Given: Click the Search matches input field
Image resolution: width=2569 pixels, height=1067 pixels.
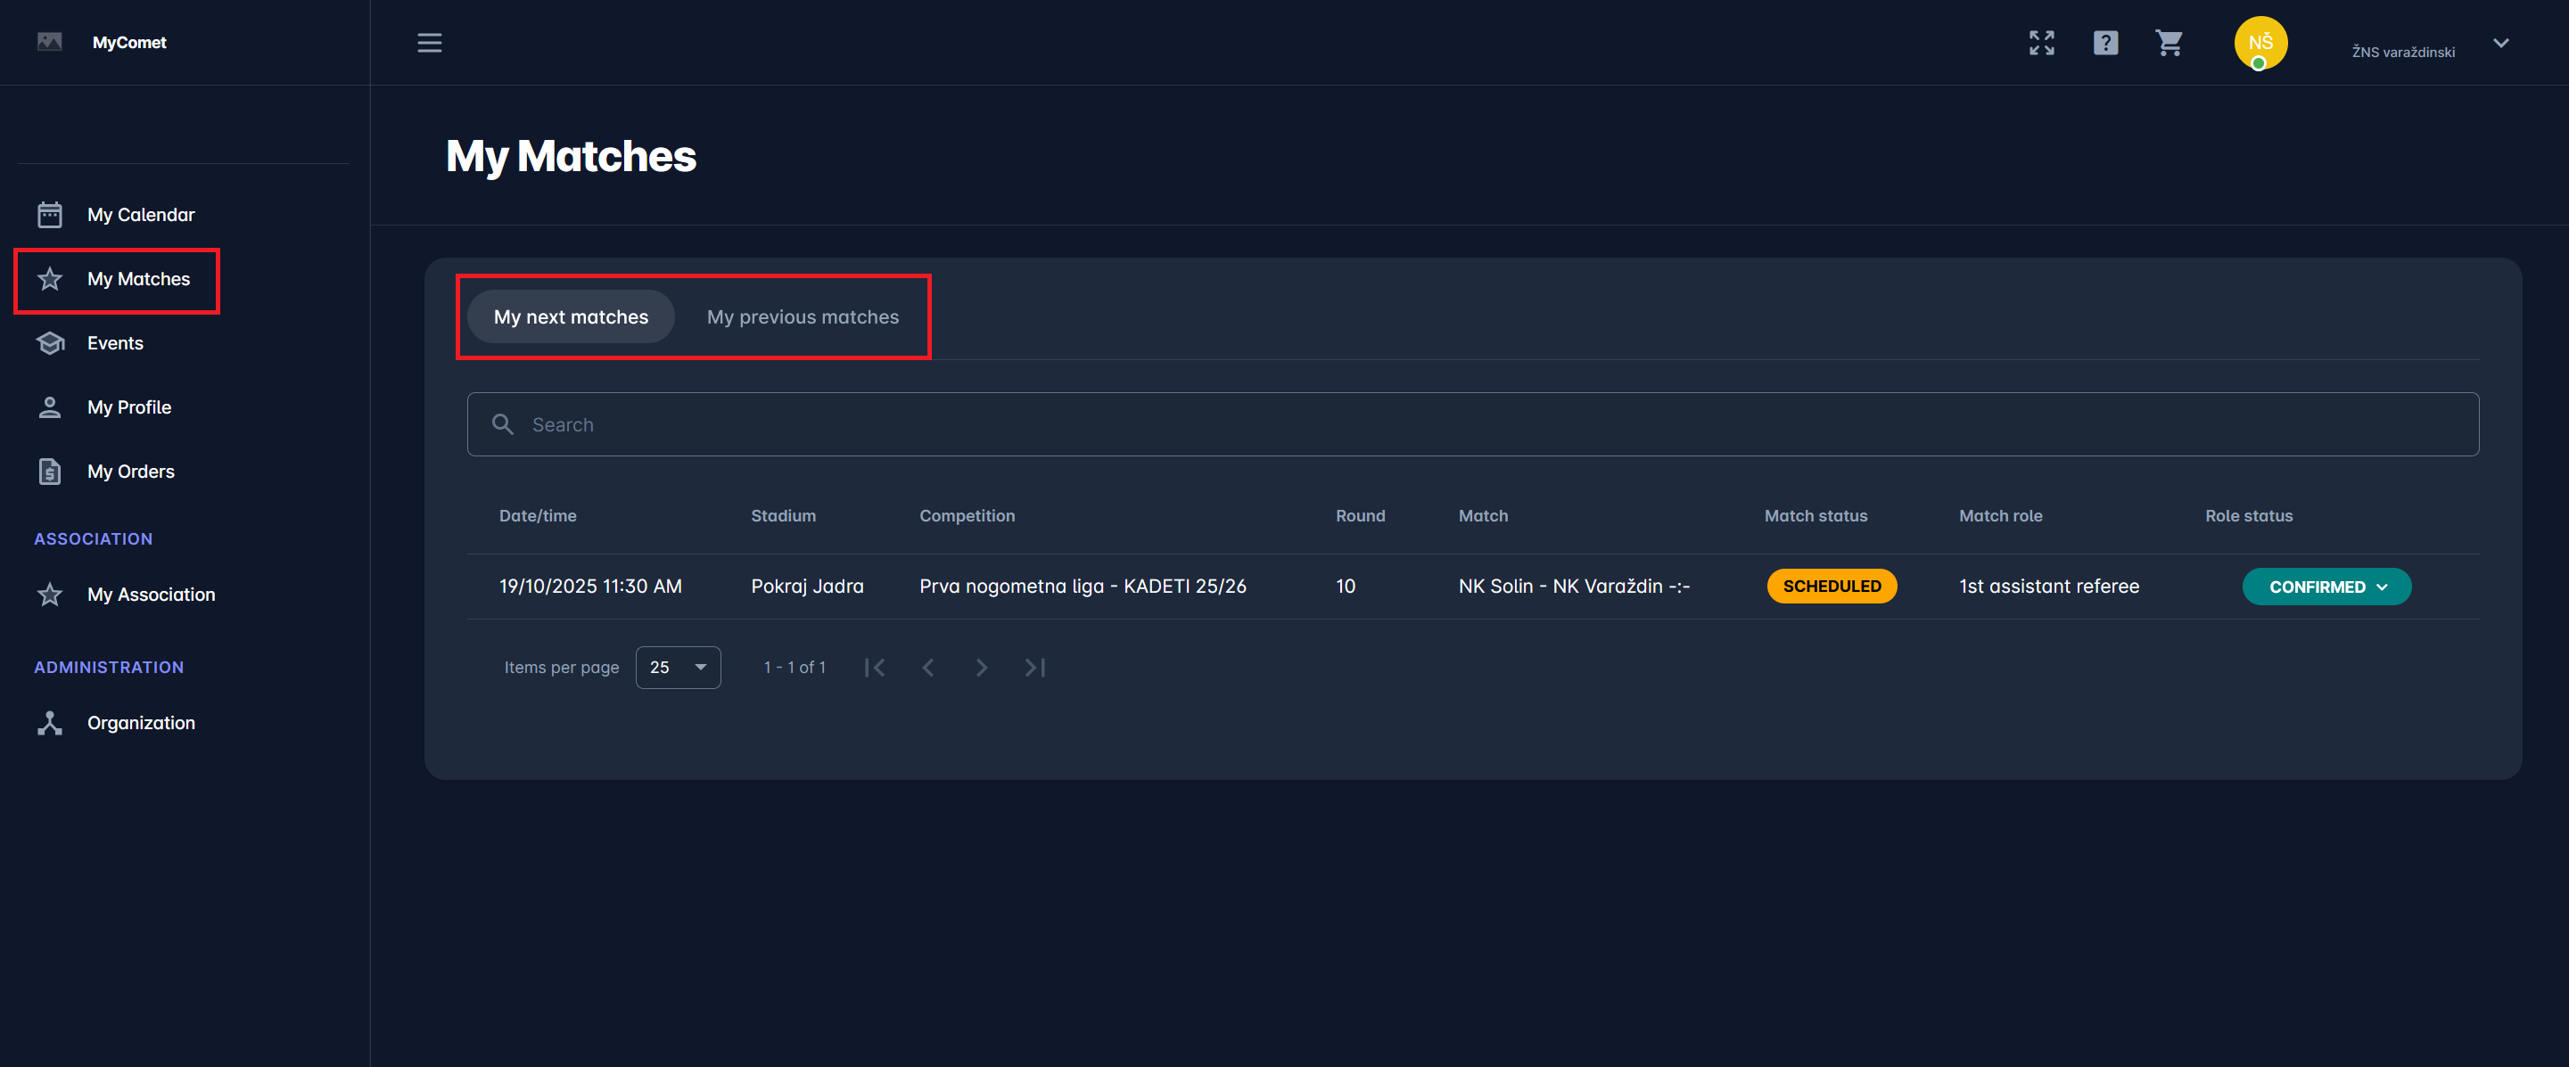Looking at the screenshot, I should pos(1472,425).
